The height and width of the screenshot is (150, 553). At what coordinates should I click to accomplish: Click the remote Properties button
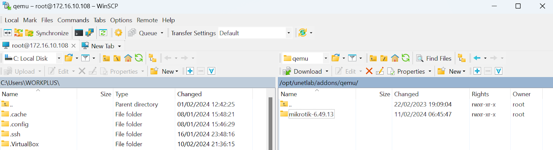[x=406, y=71]
